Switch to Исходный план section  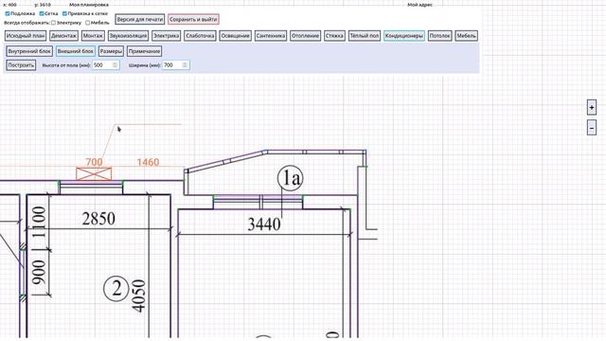point(26,36)
